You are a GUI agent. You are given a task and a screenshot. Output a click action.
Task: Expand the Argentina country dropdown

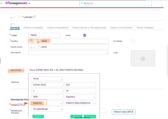coord(94,97)
